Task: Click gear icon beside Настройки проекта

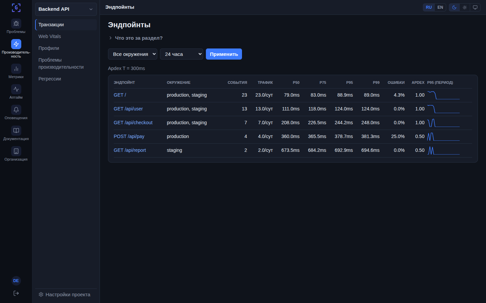Action: [41, 295]
